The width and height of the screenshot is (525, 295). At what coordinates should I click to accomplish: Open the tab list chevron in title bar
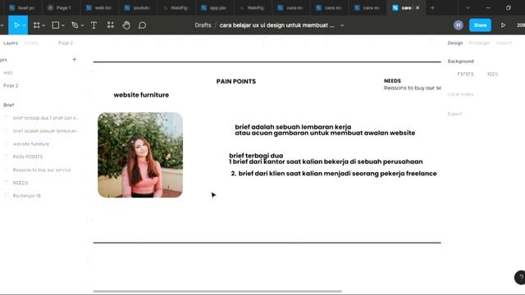468,7
